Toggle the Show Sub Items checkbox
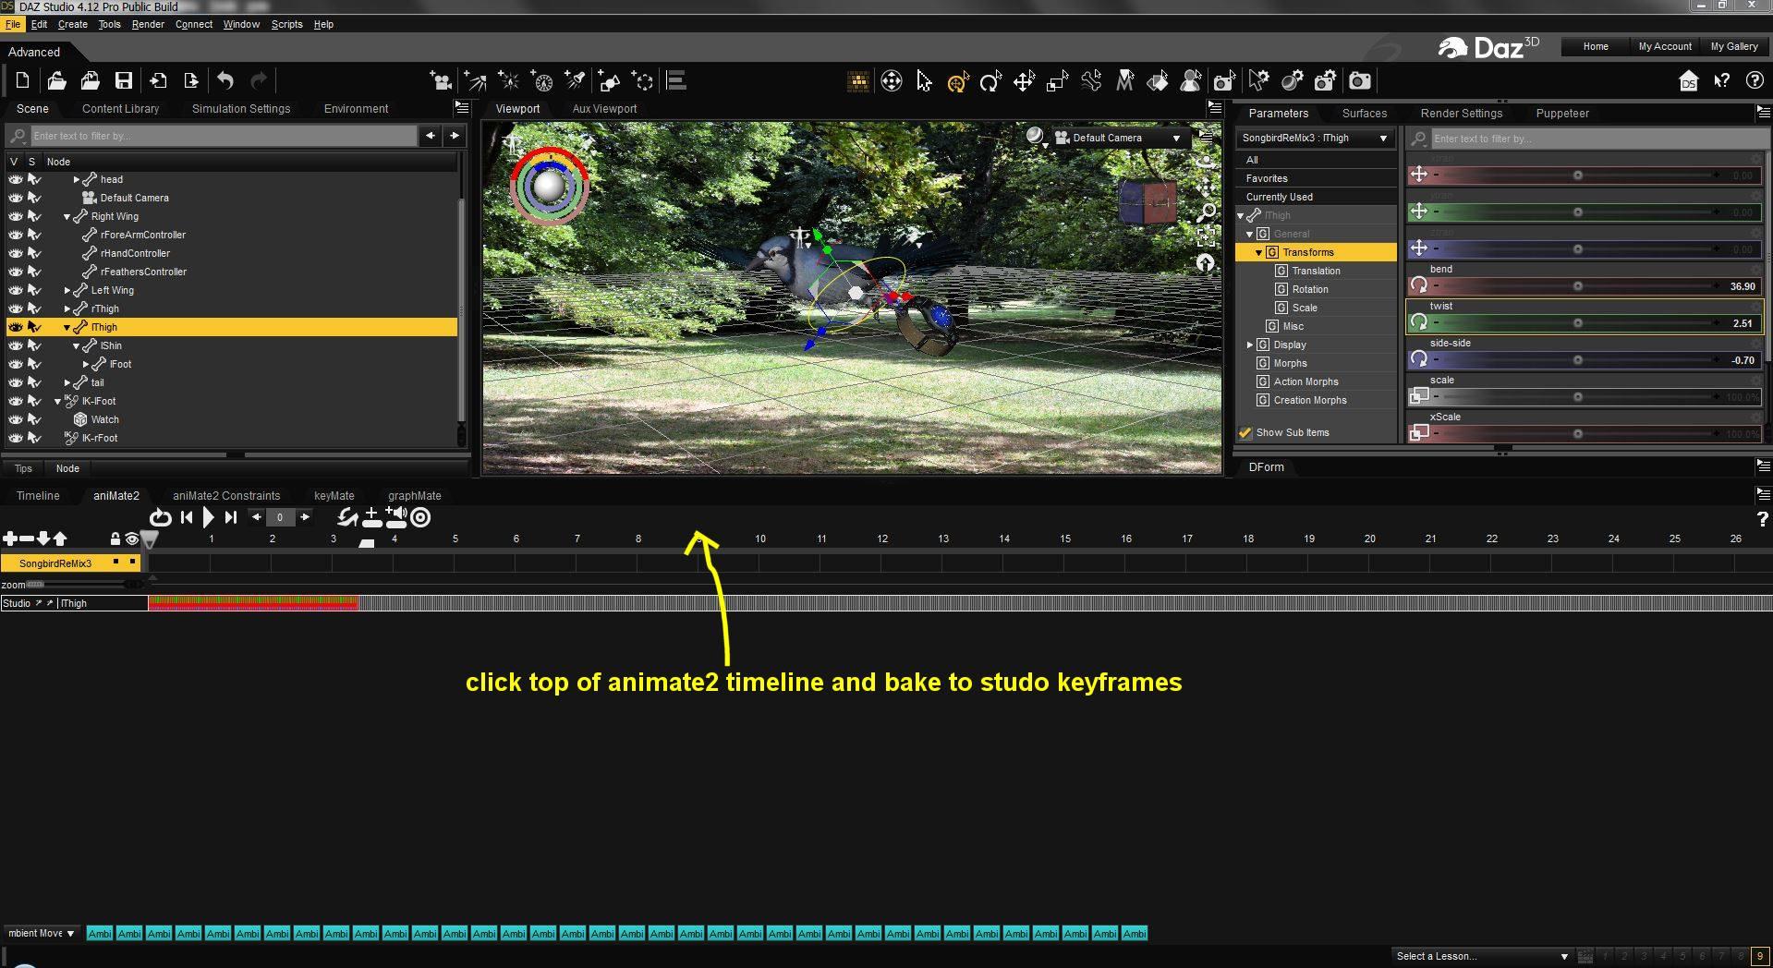Screen dimensions: 1773x968 [x=1245, y=432]
